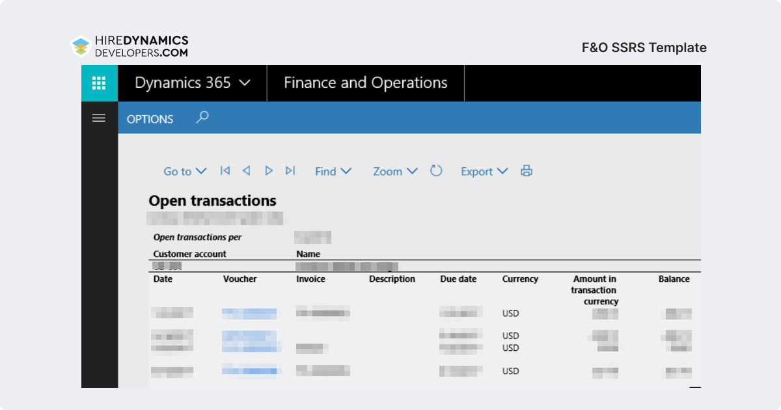Select USD in last transaction row
Viewport: 781px width, 410px height.
[510, 371]
